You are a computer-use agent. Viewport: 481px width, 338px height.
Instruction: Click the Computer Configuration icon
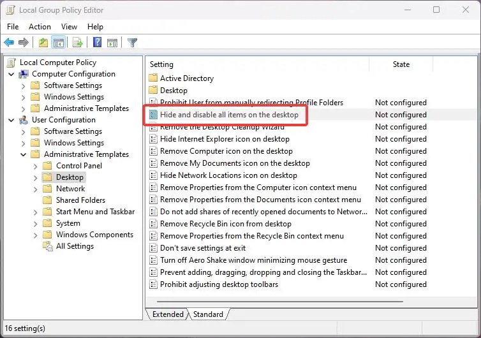tap(24, 74)
